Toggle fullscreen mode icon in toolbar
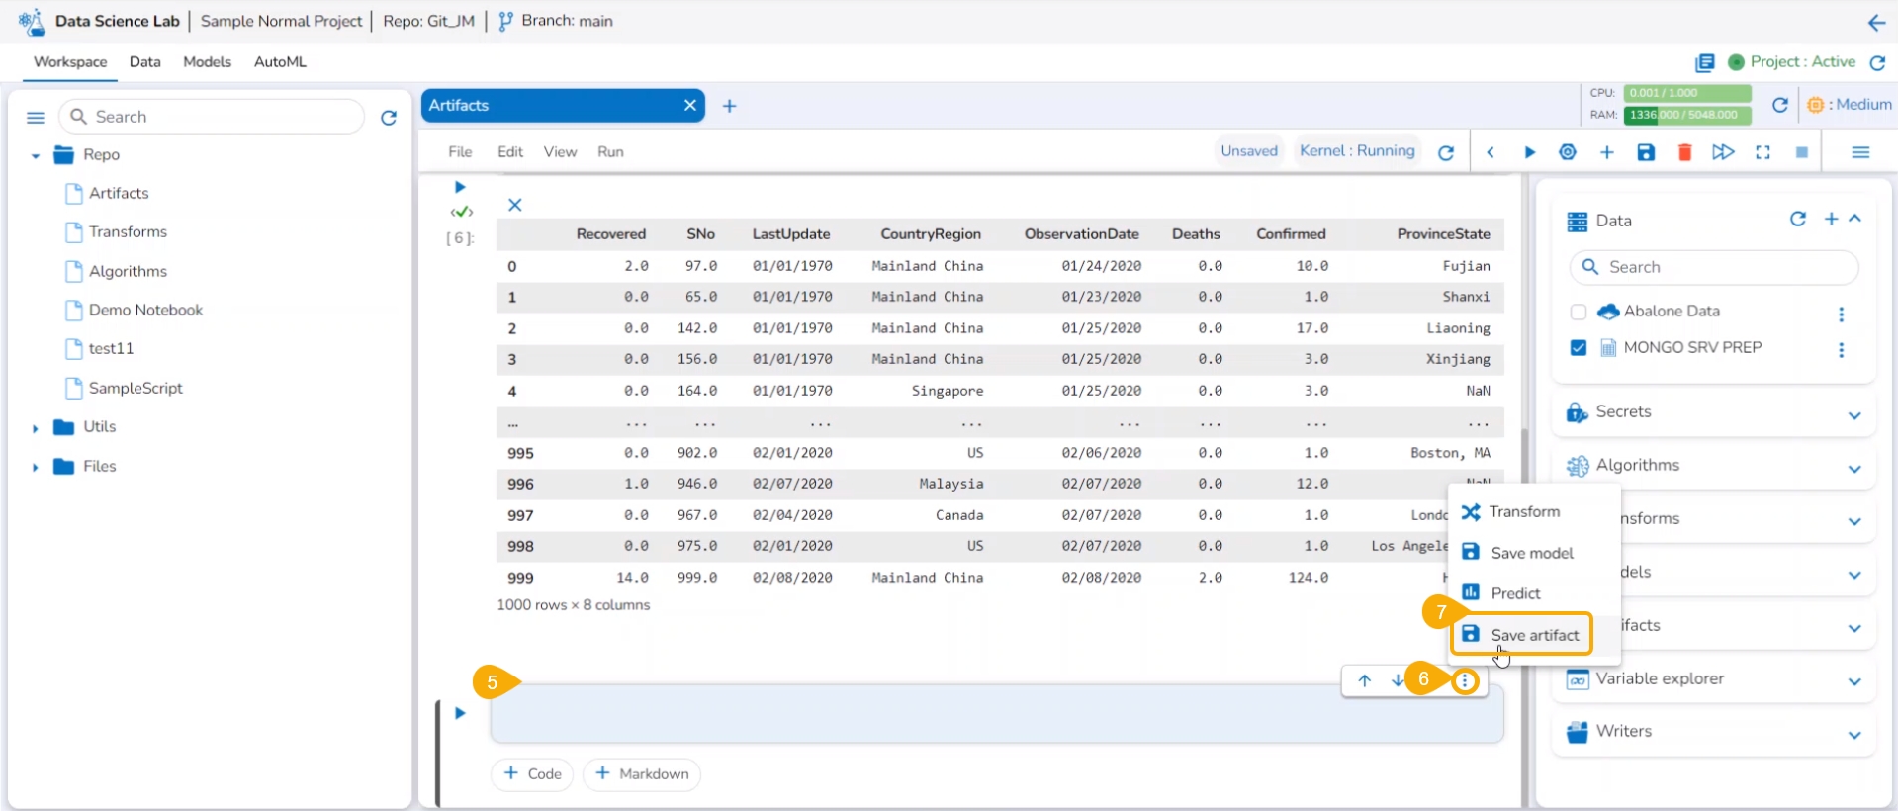 pos(1762,152)
